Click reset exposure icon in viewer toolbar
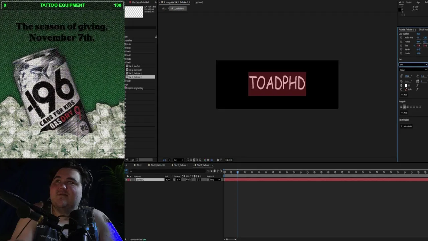This screenshot has height=241, width=428. (x=208, y=160)
